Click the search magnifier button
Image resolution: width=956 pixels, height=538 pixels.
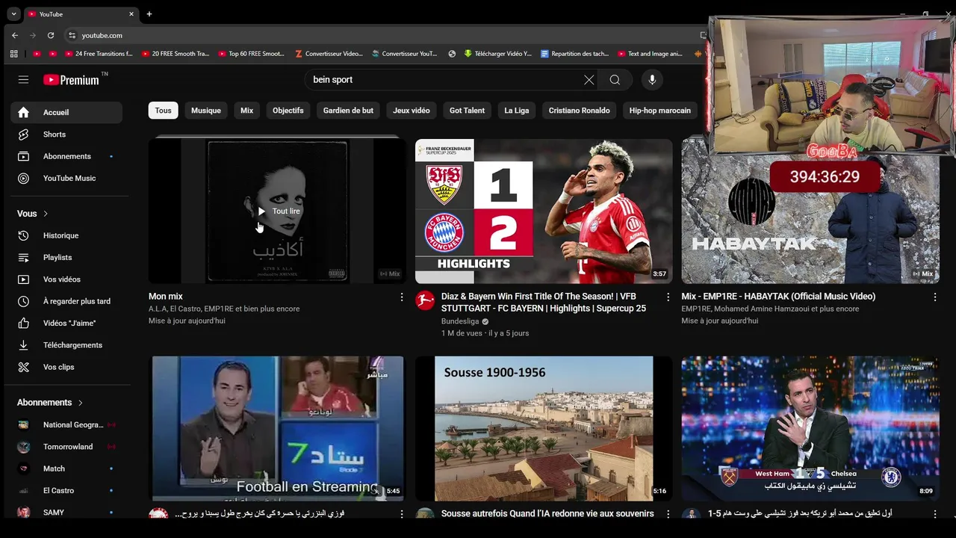tap(615, 80)
